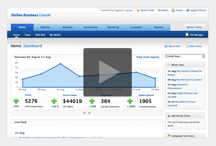Click the Partner Portal star icon
216x146 pixels.
point(138,10)
